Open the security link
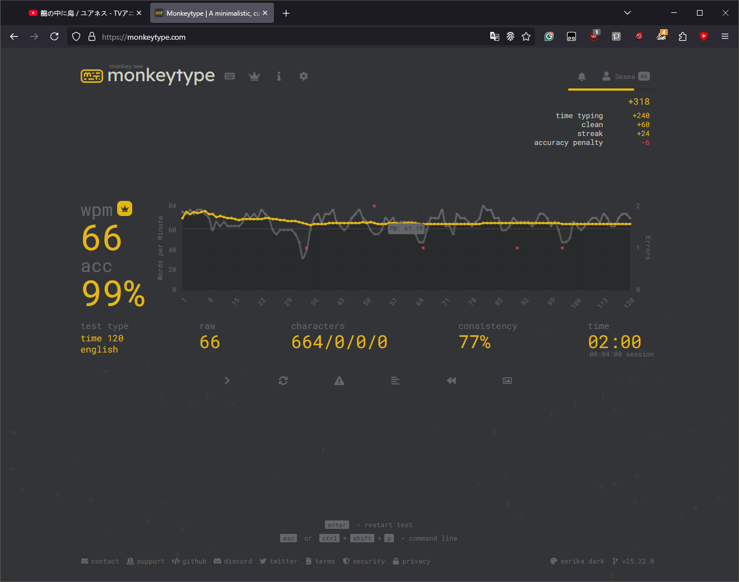This screenshot has height=582, width=739. pyautogui.click(x=364, y=561)
